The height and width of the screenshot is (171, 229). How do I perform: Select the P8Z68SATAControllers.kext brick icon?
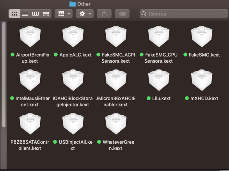point(30,123)
